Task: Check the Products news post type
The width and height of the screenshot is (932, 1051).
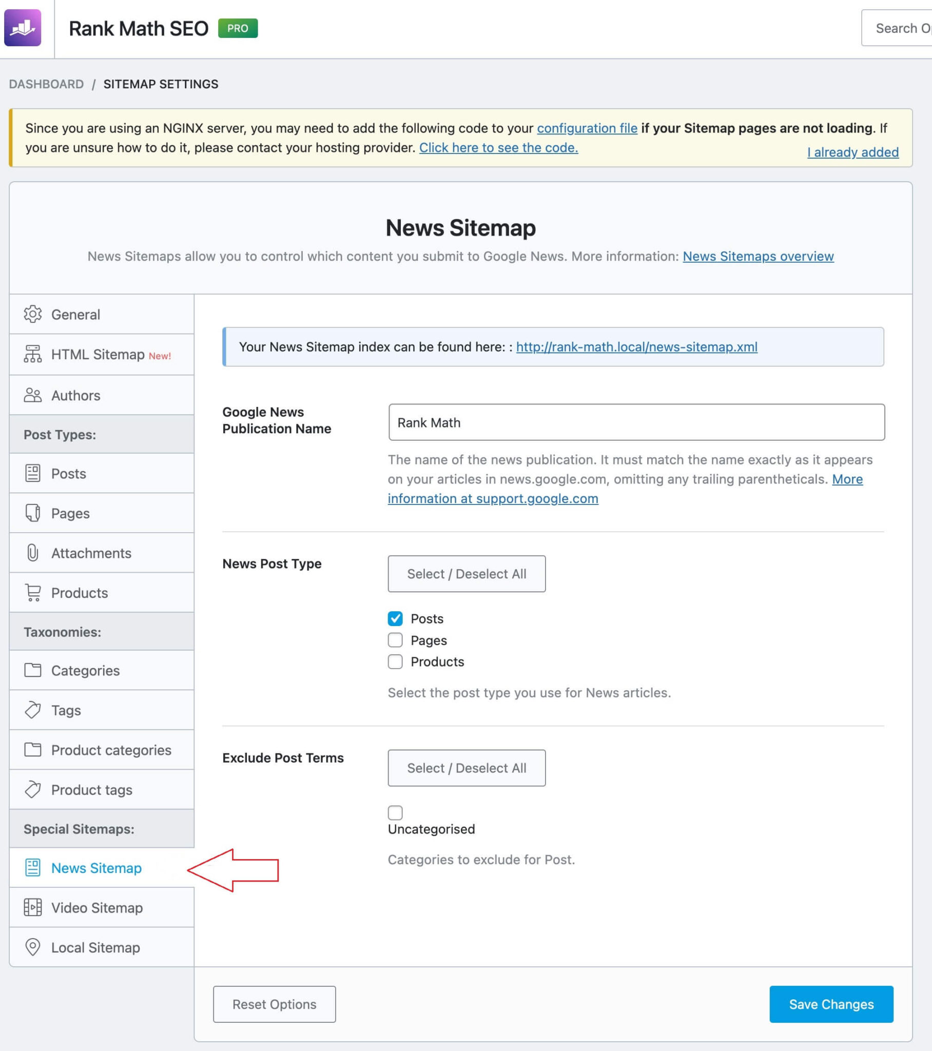Action: [x=395, y=661]
